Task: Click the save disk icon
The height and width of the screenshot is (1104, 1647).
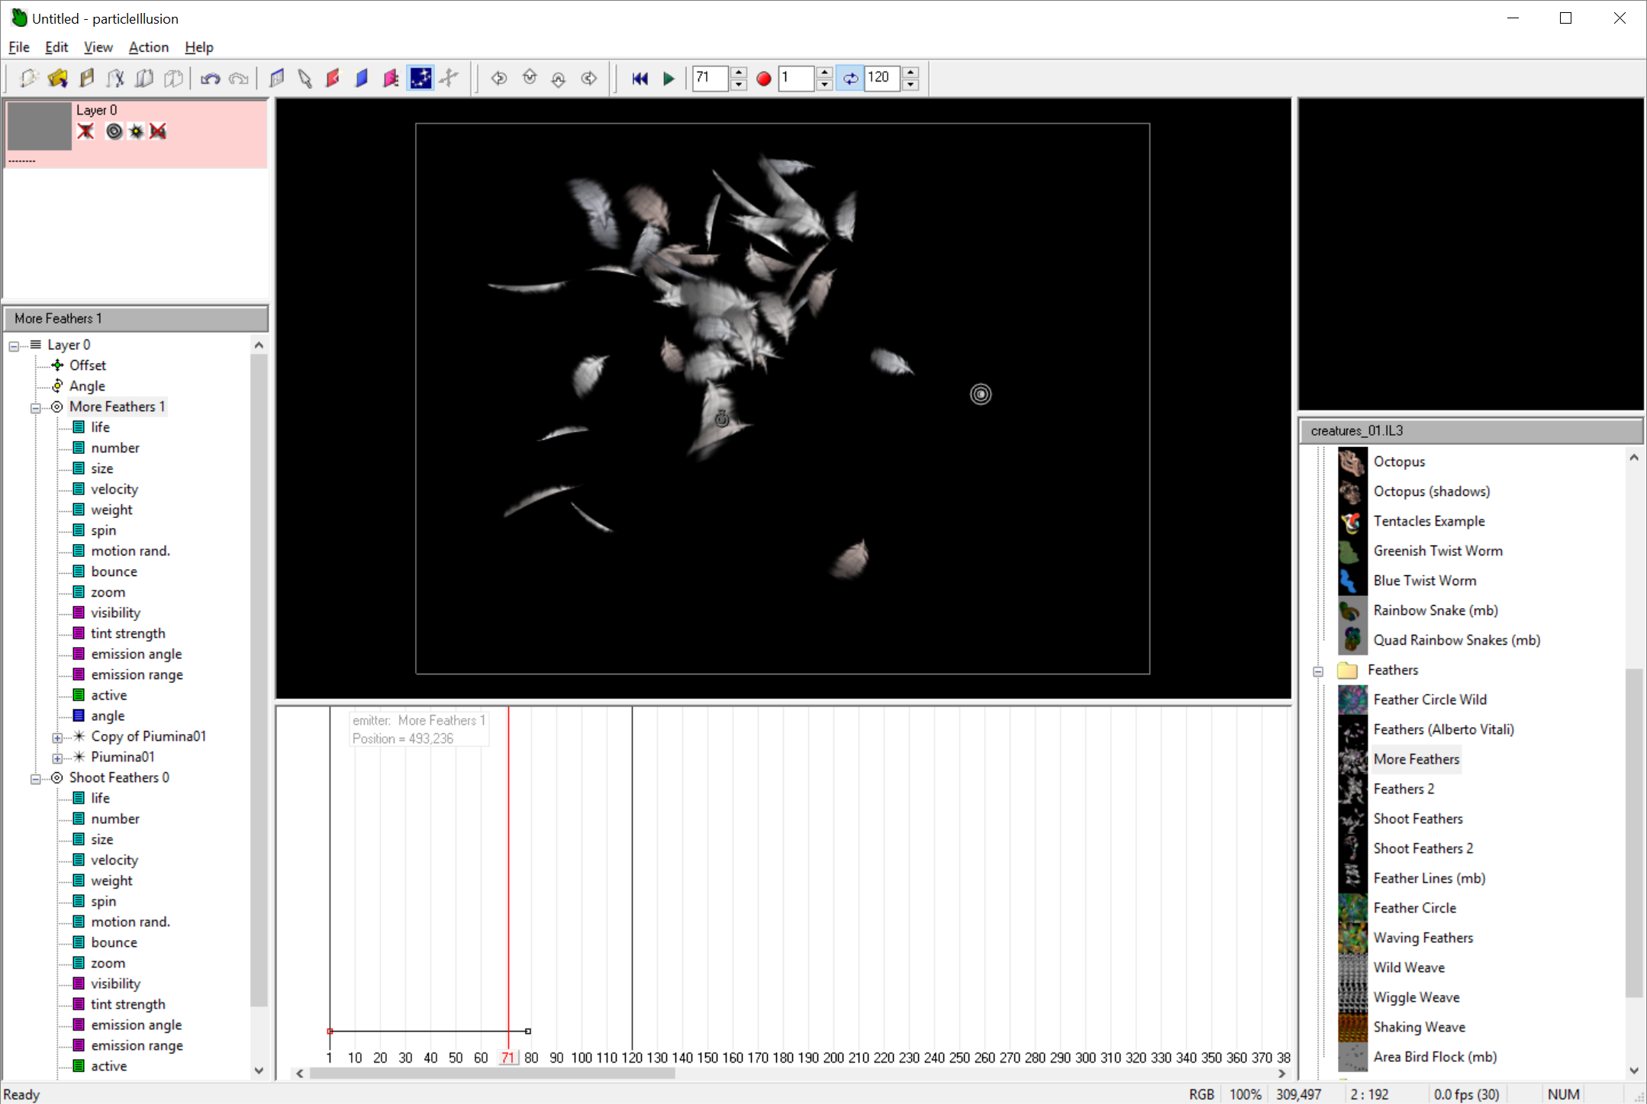Action: (87, 78)
